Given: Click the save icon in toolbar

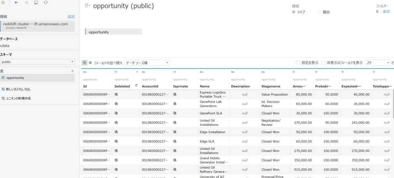Looking at the screenshot, I should click(x=36, y=3).
